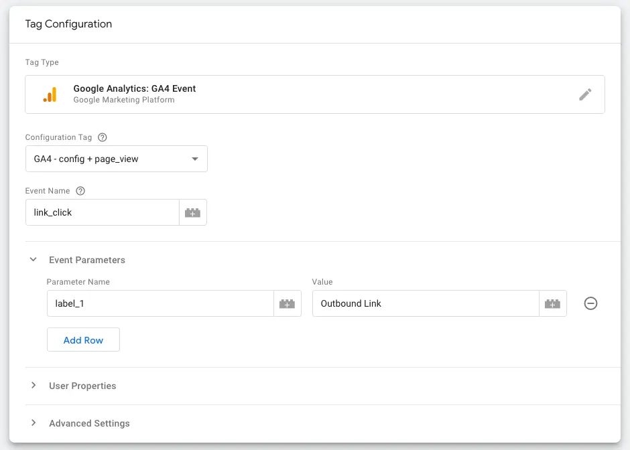Insert variable icon beside label_1 field

click(288, 303)
